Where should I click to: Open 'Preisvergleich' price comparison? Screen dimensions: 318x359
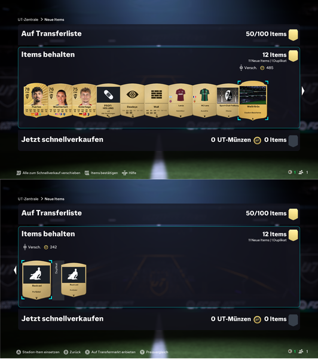click(154, 352)
